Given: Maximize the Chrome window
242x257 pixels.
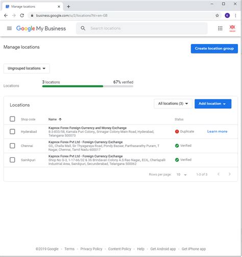Looking at the screenshot, I should tap(224, 4).
